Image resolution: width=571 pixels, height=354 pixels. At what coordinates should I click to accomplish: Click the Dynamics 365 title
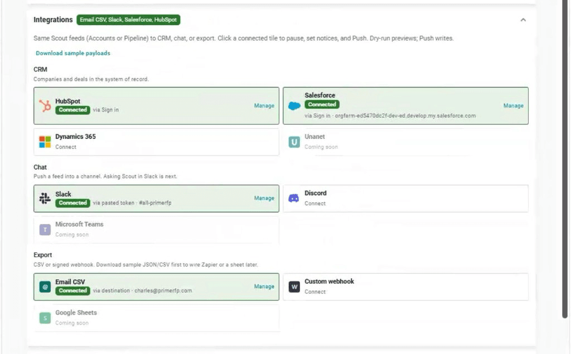(x=75, y=137)
